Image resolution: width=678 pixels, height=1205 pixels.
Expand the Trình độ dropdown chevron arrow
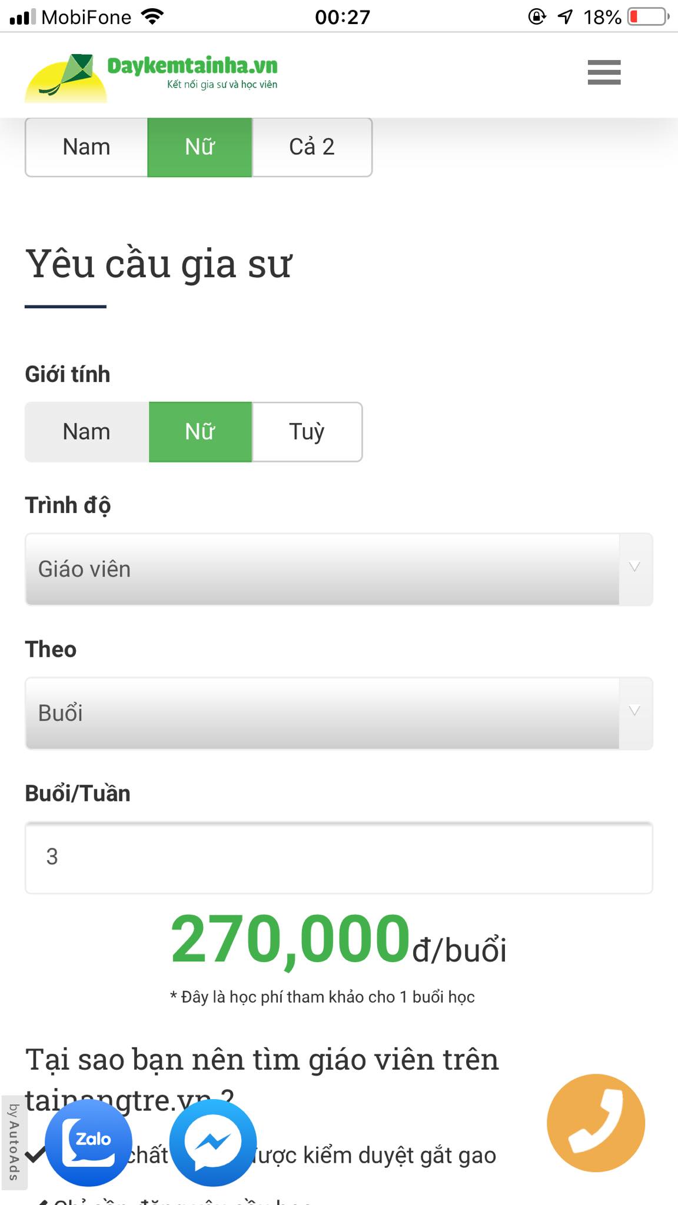633,568
